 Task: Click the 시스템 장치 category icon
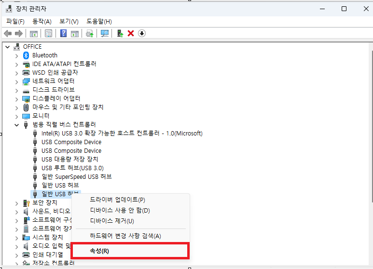[x=26, y=237]
